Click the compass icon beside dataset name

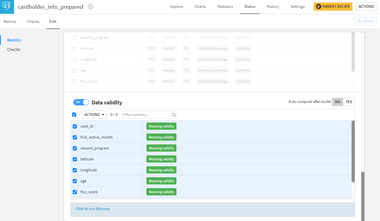(91, 7)
